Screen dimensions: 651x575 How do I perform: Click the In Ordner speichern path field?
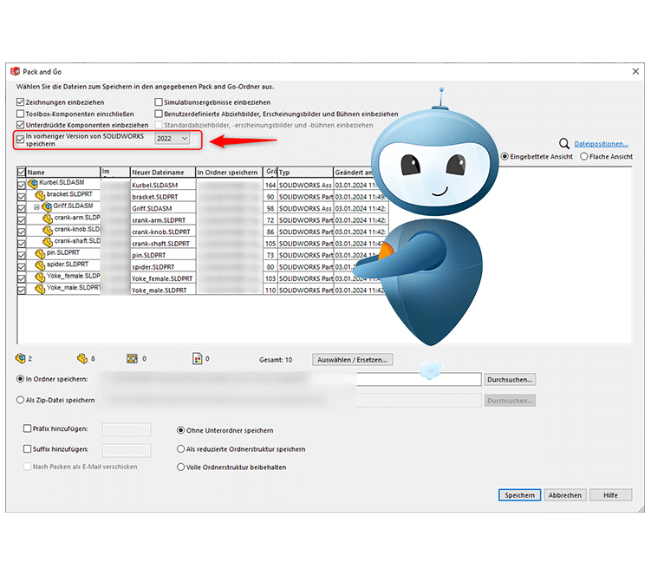pyautogui.click(x=290, y=379)
